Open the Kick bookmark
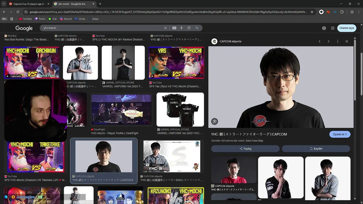 pyautogui.click(x=53, y=19)
